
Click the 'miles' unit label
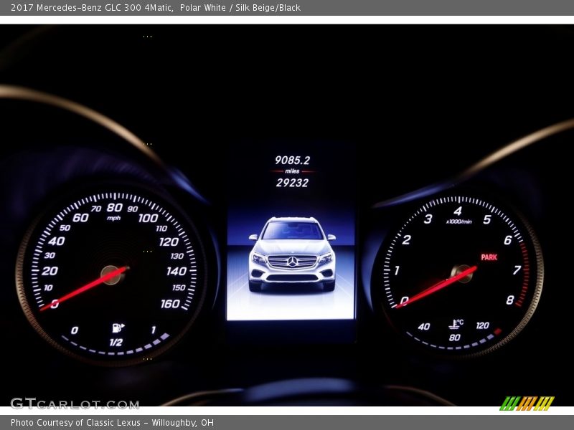292,171
